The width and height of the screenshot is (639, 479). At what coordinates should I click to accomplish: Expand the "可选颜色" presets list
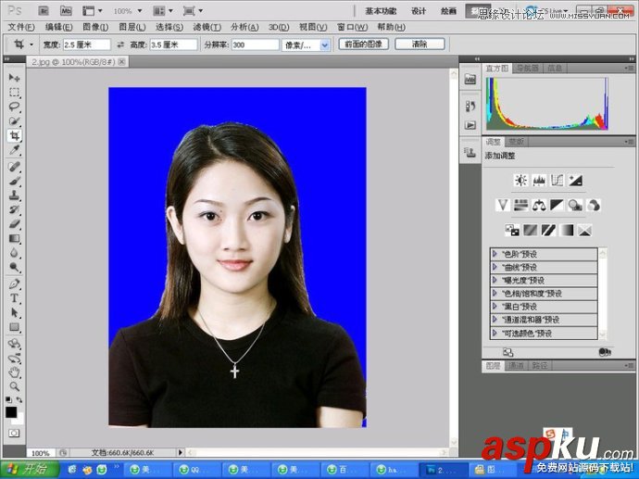tap(495, 333)
